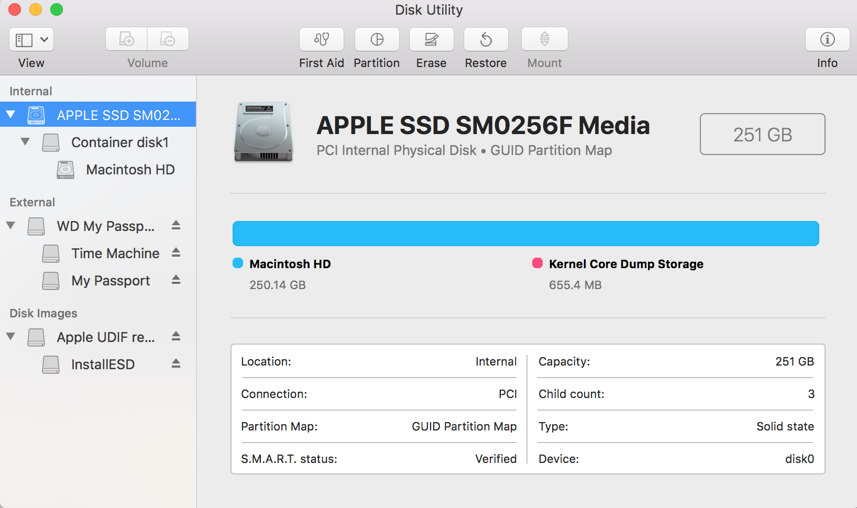
Task: Open the View sidebar options dropdown
Action: 31,39
